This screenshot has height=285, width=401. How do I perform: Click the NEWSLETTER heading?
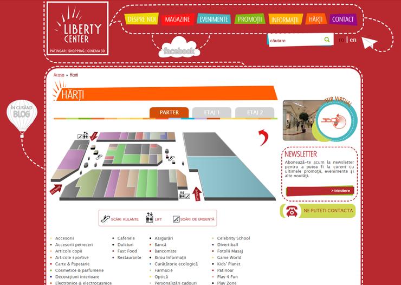click(301, 154)
